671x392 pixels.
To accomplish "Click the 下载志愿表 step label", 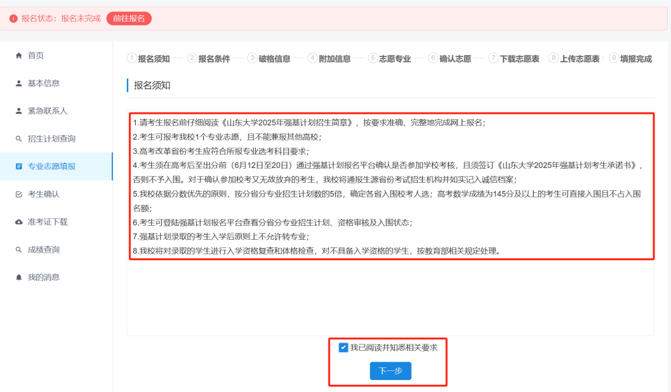I will click(x=519, y=59).
